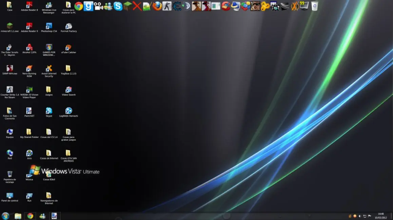Screen dimensions: 393x220
Task: Open Windows Explorer from the taskbar
Action: (18, 216)
